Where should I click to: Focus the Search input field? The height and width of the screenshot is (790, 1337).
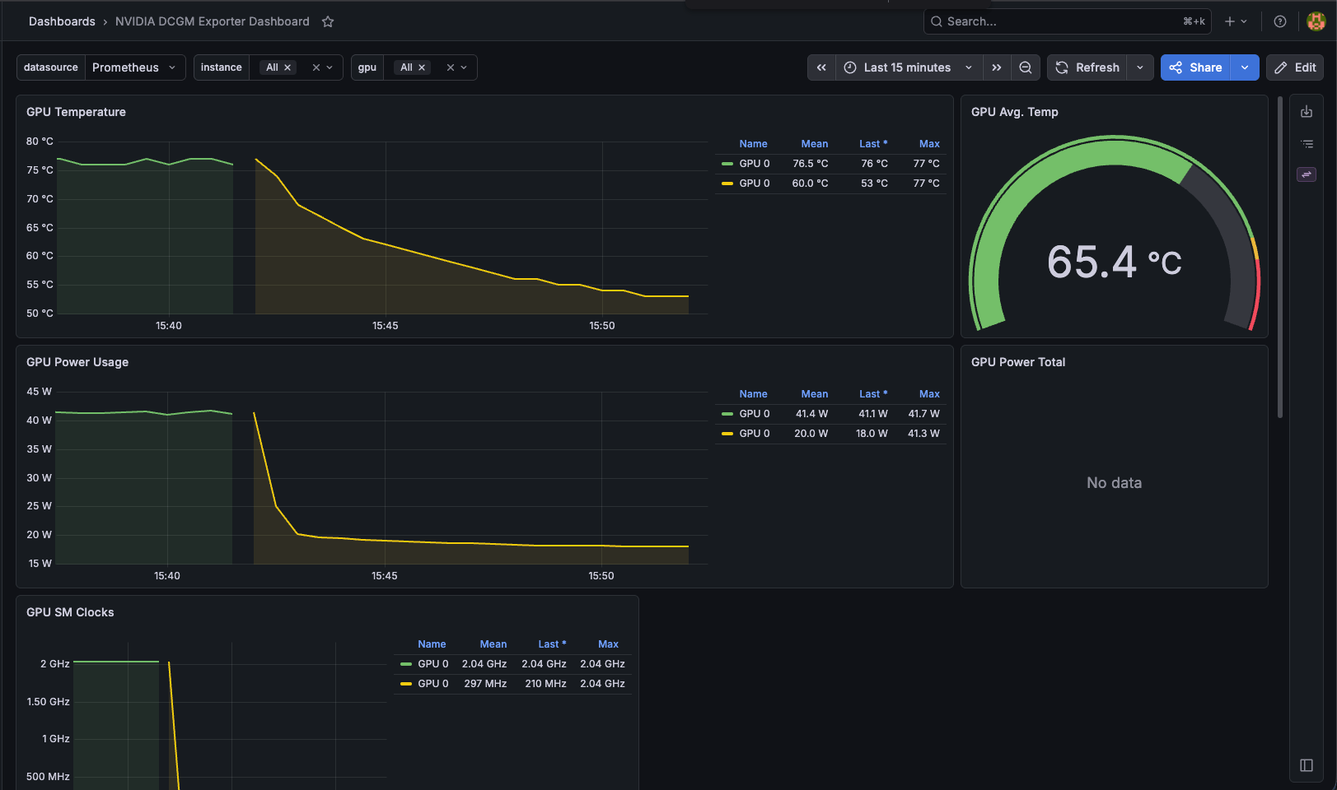pyautogui.click(x=1067, y=21)
